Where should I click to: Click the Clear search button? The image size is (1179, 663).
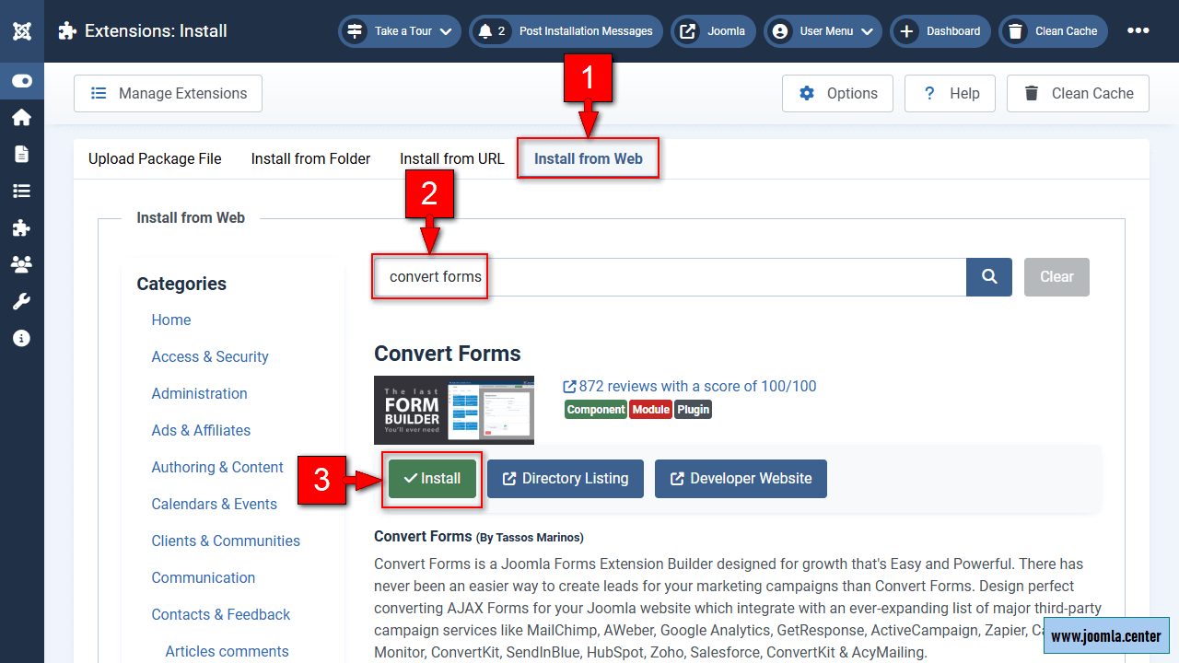[x=1056, y=277]
